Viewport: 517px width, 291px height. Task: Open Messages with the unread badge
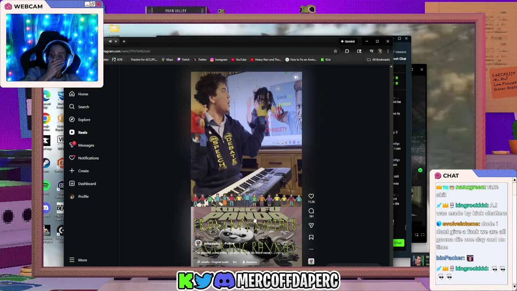82,145
